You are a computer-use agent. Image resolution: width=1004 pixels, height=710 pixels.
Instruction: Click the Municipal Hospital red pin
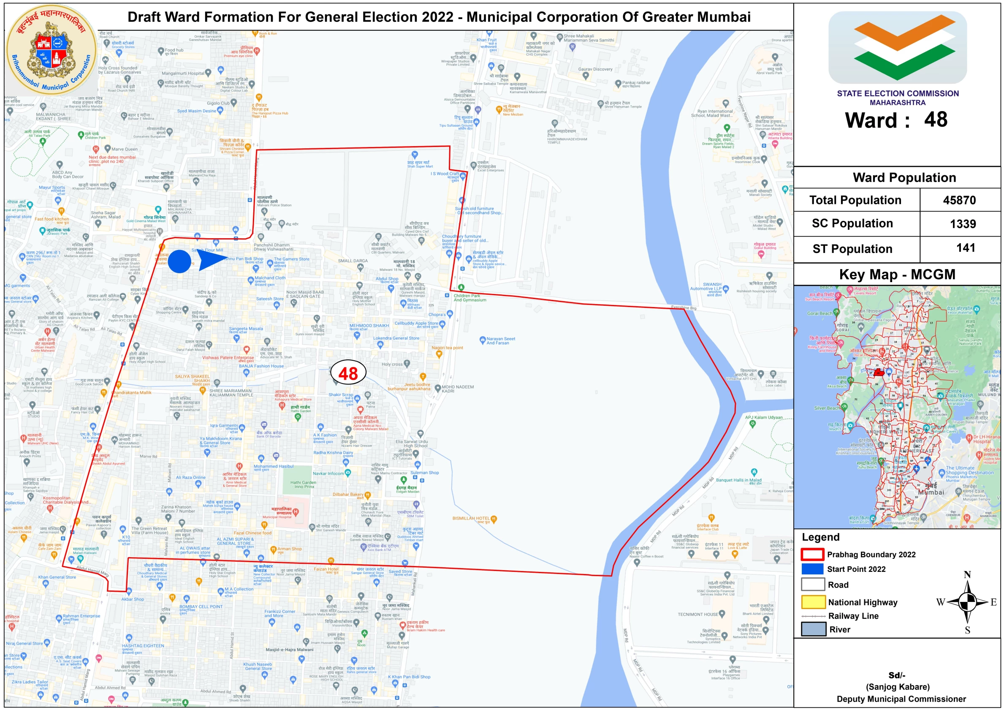[296, 511]
